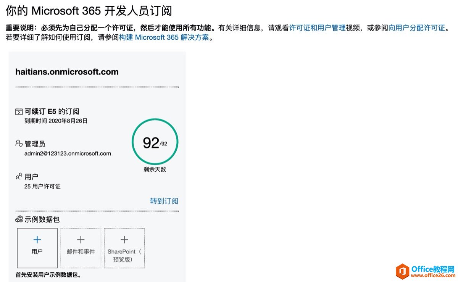Click the 管理员 person icon
This screenshot has height=282, width=458.
coord(19,143)
